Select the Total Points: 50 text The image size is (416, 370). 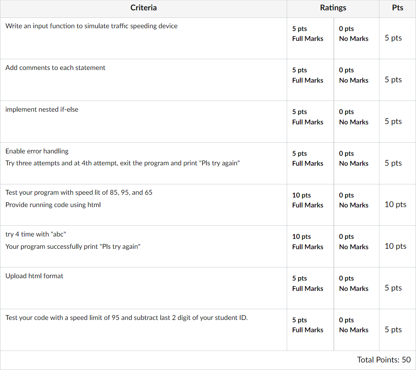(384, 360)
